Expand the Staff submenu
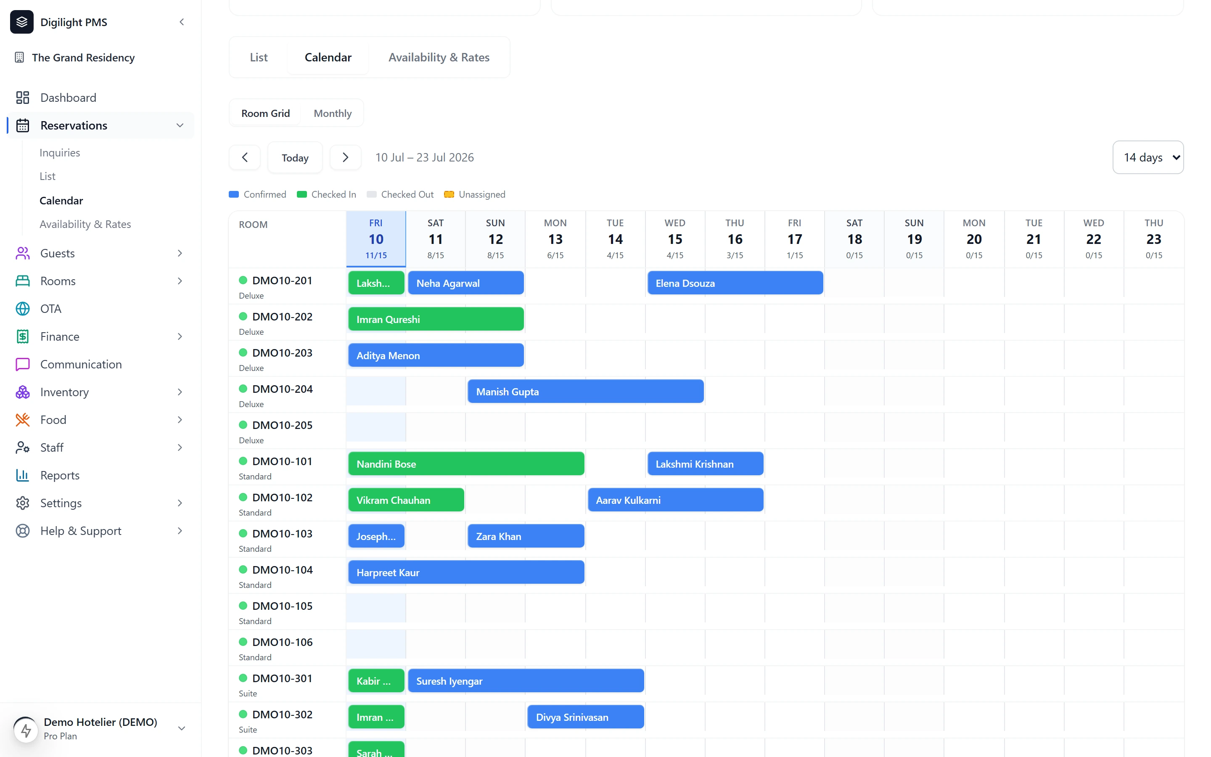The height and width of the screenshot is (757, 1211). pos(180,447)
